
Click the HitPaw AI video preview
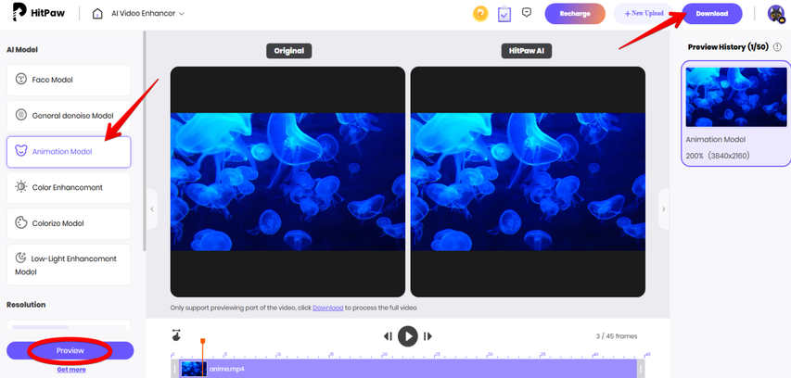click(x=528, y=182)
